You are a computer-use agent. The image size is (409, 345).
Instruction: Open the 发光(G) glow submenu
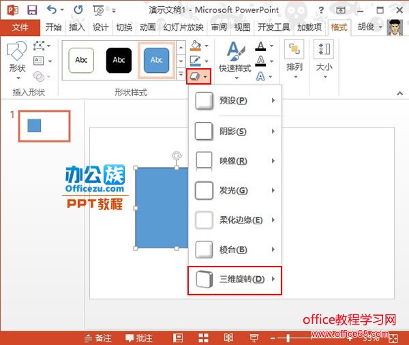234,190
